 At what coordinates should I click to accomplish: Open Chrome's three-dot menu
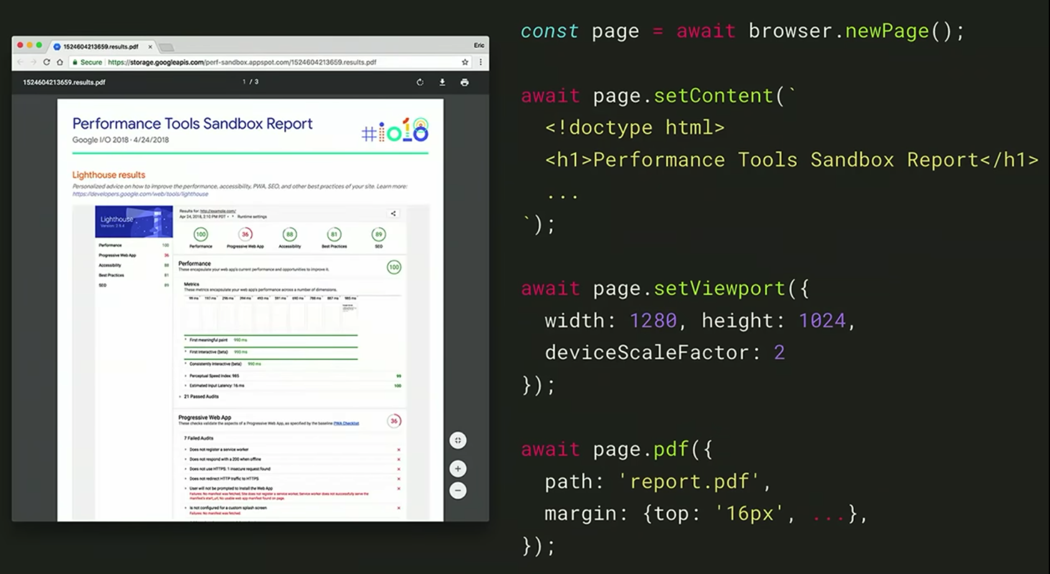coord(480,62)
